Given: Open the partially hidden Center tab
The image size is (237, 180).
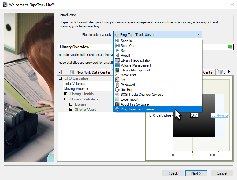Looking at the screenshot, I should tap(208, 72).
